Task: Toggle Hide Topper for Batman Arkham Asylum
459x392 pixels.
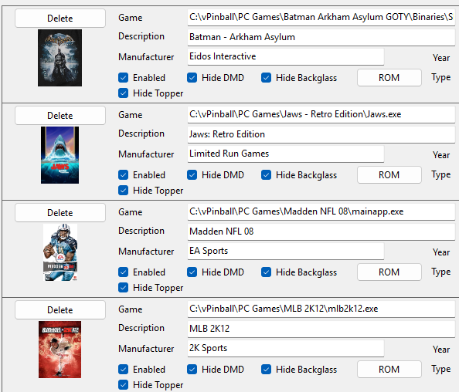Action: (x=123, y=93)
